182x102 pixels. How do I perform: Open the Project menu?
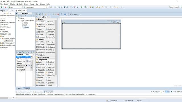pyautogui.click(x=32, y=4)
